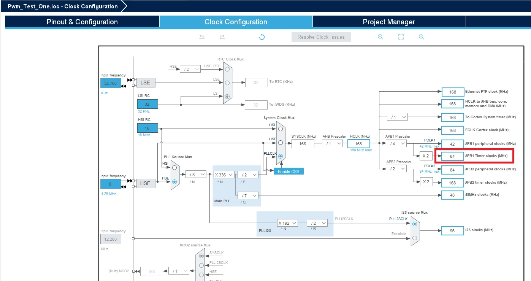The height and width of the screenshot is (281, 531).
Task: Open the /7 PLL Q divider dropdown
Action: (248, 195)
